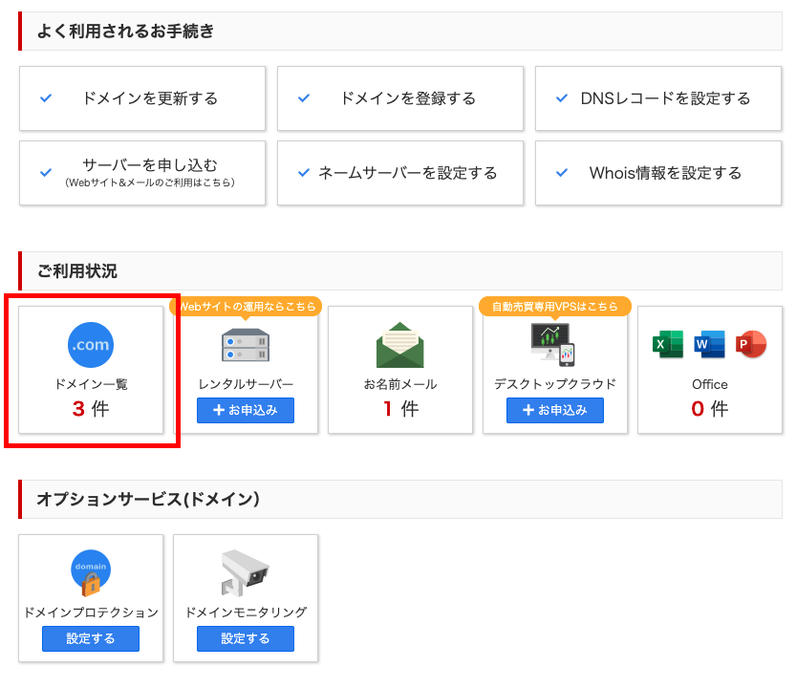Click the ご利用状況 section heading
The width and height of the screenshot is (796, 688).
[77, 271]
